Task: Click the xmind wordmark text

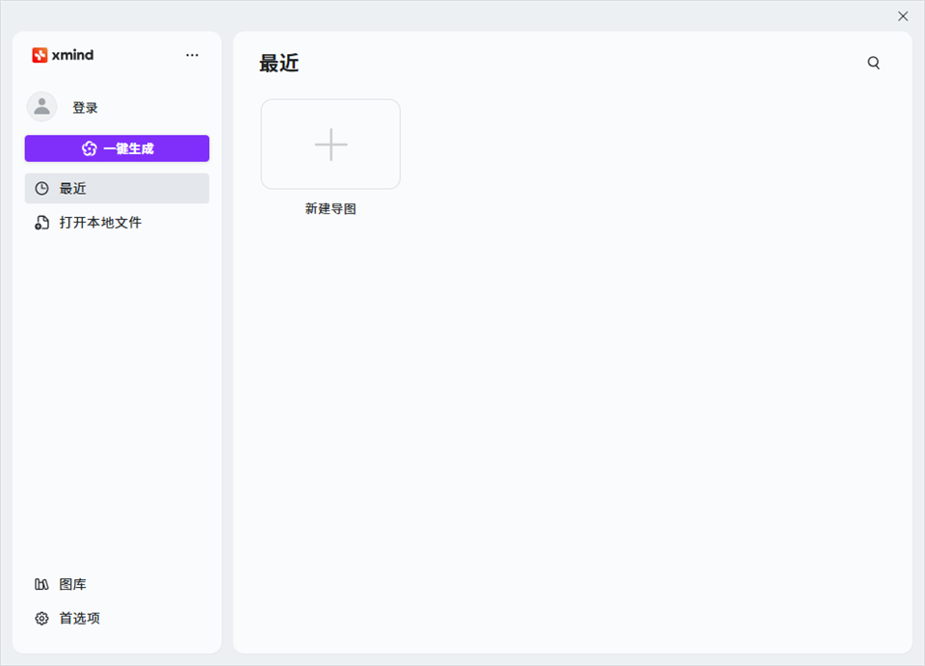Action: click(x=73, y=55)
